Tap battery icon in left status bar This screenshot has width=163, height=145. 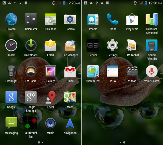click(64, 3)
